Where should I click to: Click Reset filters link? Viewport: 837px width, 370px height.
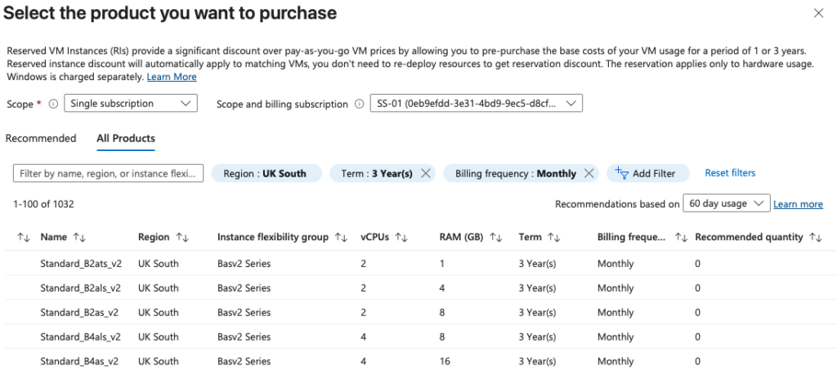click(x=730, y=173)
